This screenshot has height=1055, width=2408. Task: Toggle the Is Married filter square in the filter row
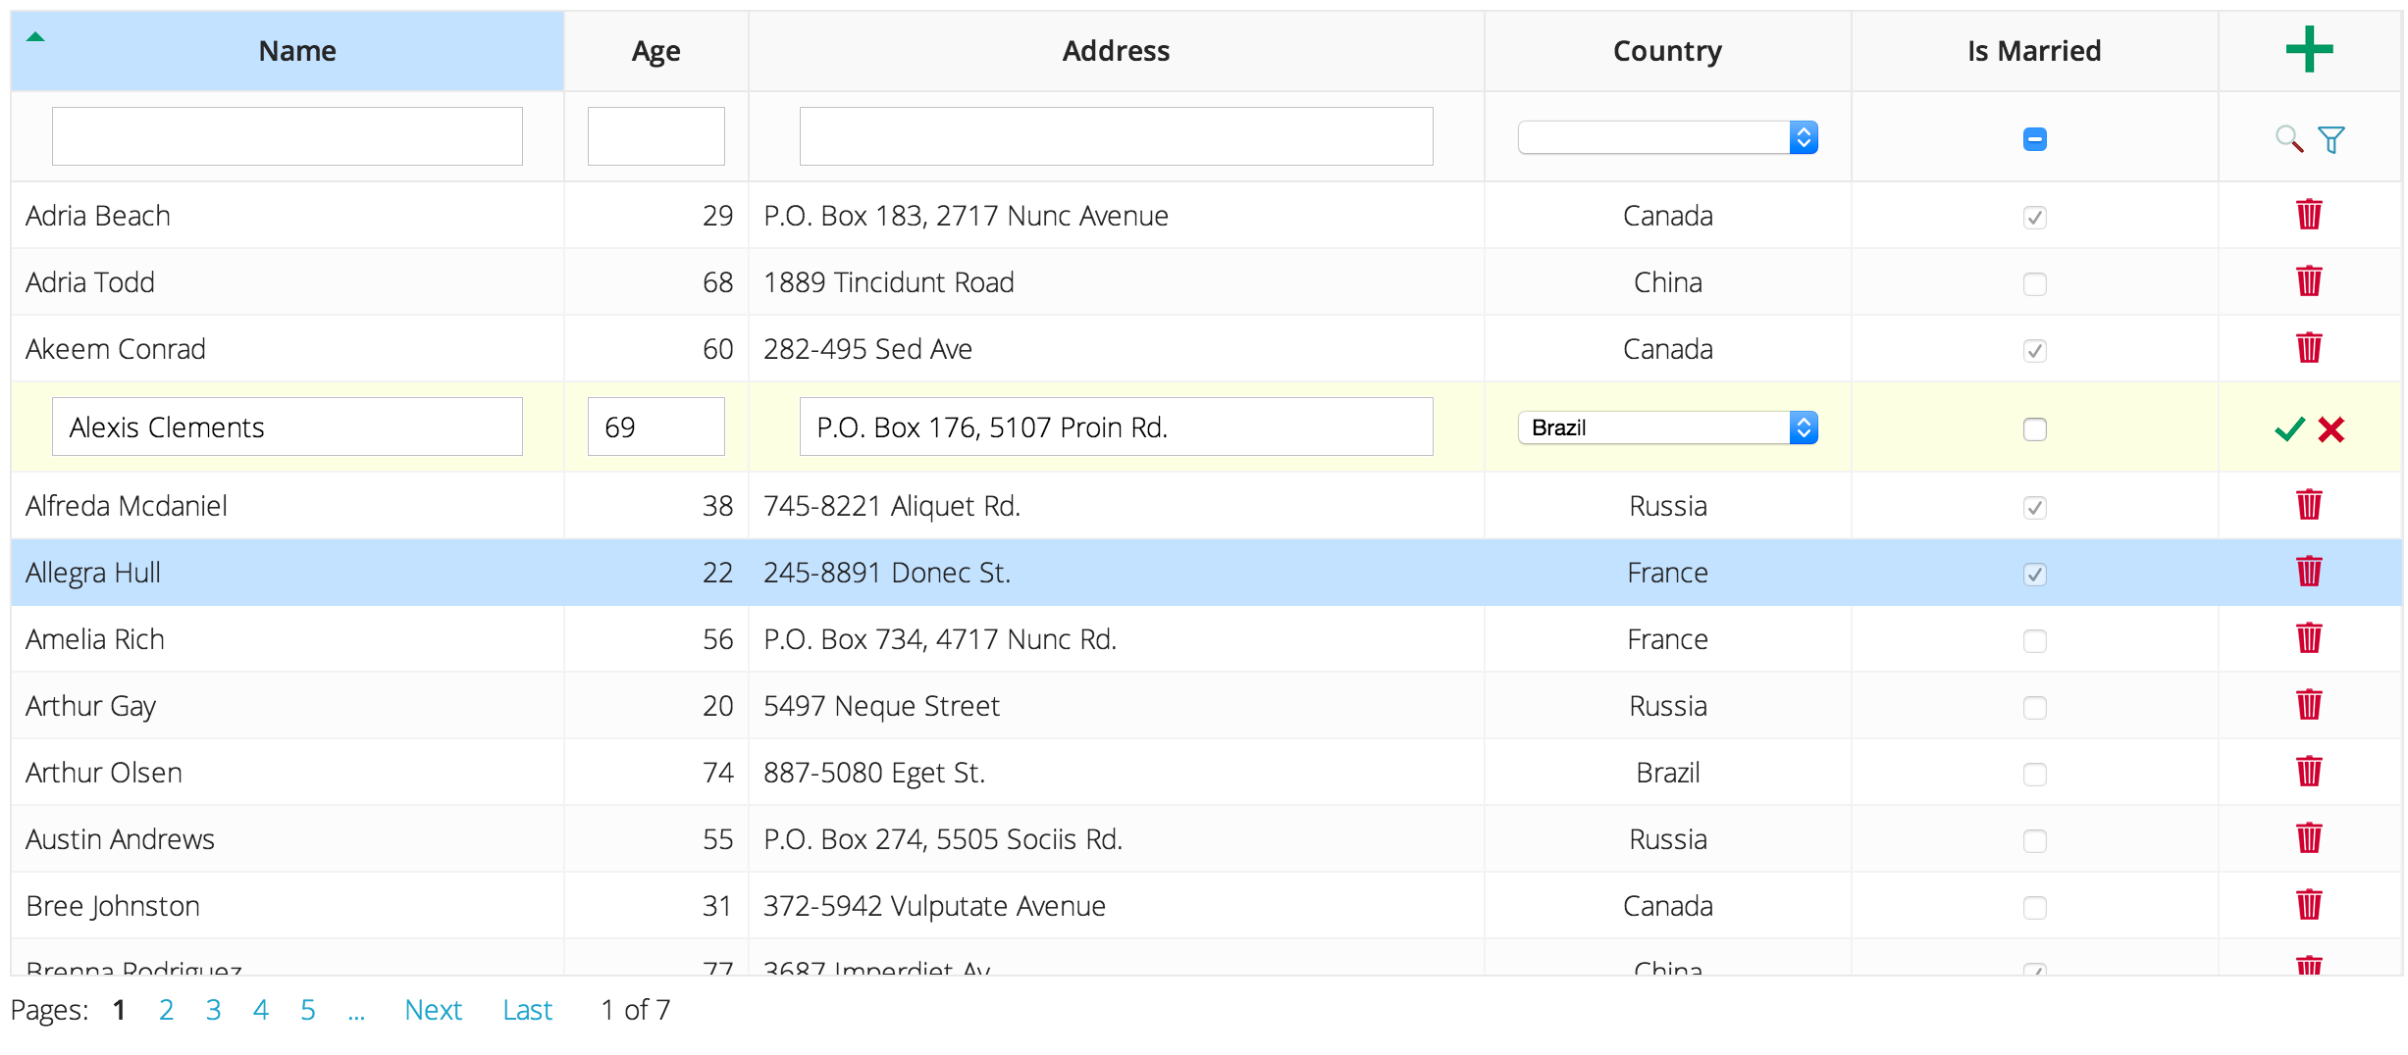pyautogui.click(x=2033, y=139)
